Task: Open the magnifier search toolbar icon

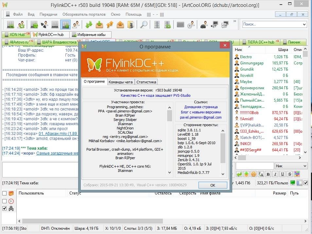Action: click(144, 25)
